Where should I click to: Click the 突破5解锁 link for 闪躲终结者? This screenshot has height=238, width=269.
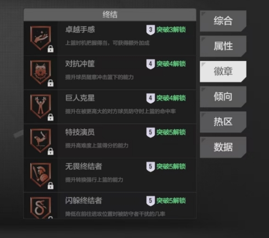click(x=171, y=201)
